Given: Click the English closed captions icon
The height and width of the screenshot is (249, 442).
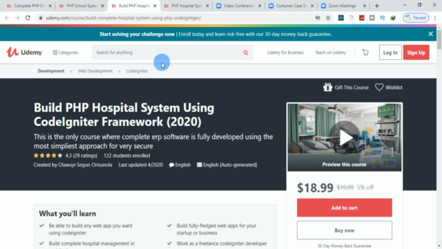Looking at the screenshot, I should click(x=200, y=165).
